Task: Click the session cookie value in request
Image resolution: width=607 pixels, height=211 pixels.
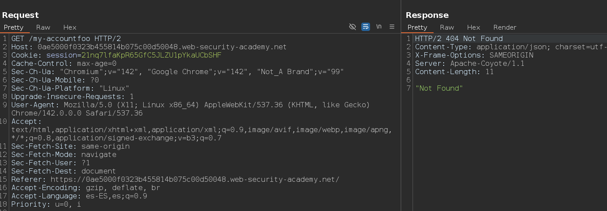Action: pyautogui.click(x=151, y=55)
